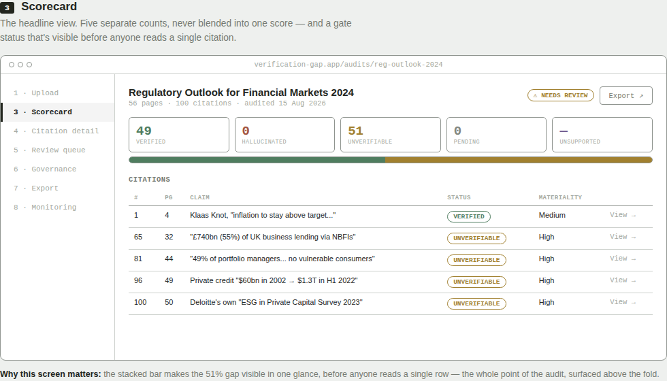The width and height of the screenshot is (667, 381).
Task: Click the VERIFIED status pill, citation 1
Action: pyautogui.click(x=469, y=216)
